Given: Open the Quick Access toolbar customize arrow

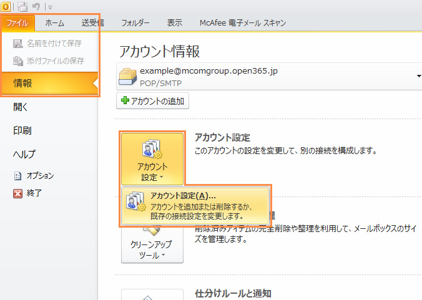Looking at the screenshot, I should [x=49, y=7].
